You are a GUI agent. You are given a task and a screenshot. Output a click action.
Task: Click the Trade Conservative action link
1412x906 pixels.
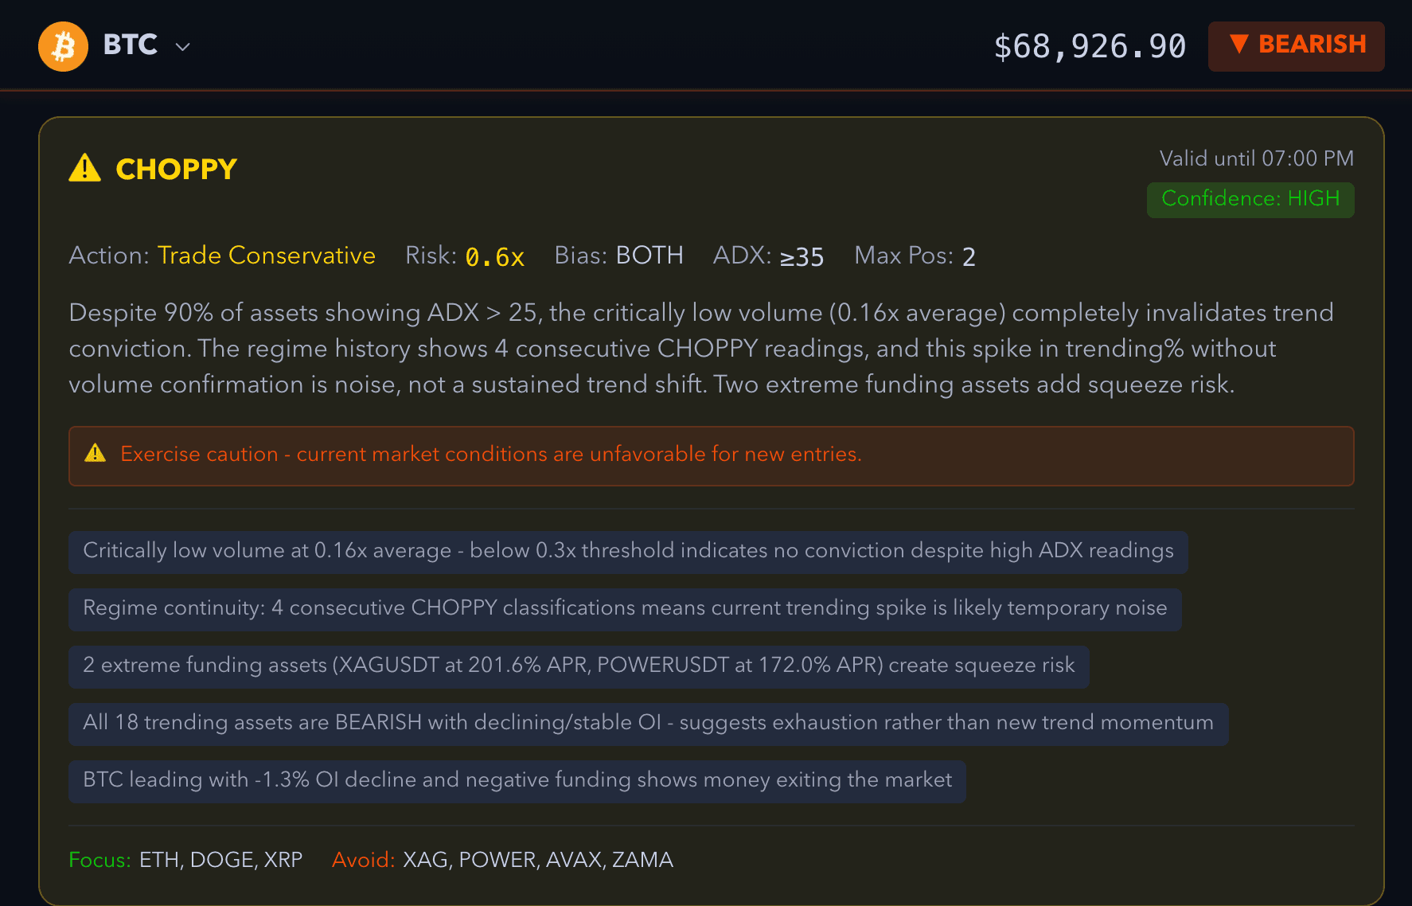click(267, 256)
